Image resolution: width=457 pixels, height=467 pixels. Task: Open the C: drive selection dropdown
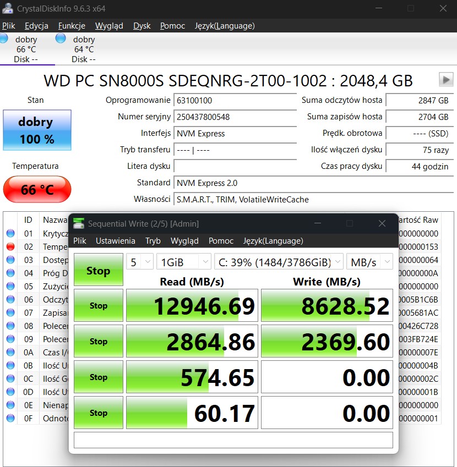click(x=278, y=262)
